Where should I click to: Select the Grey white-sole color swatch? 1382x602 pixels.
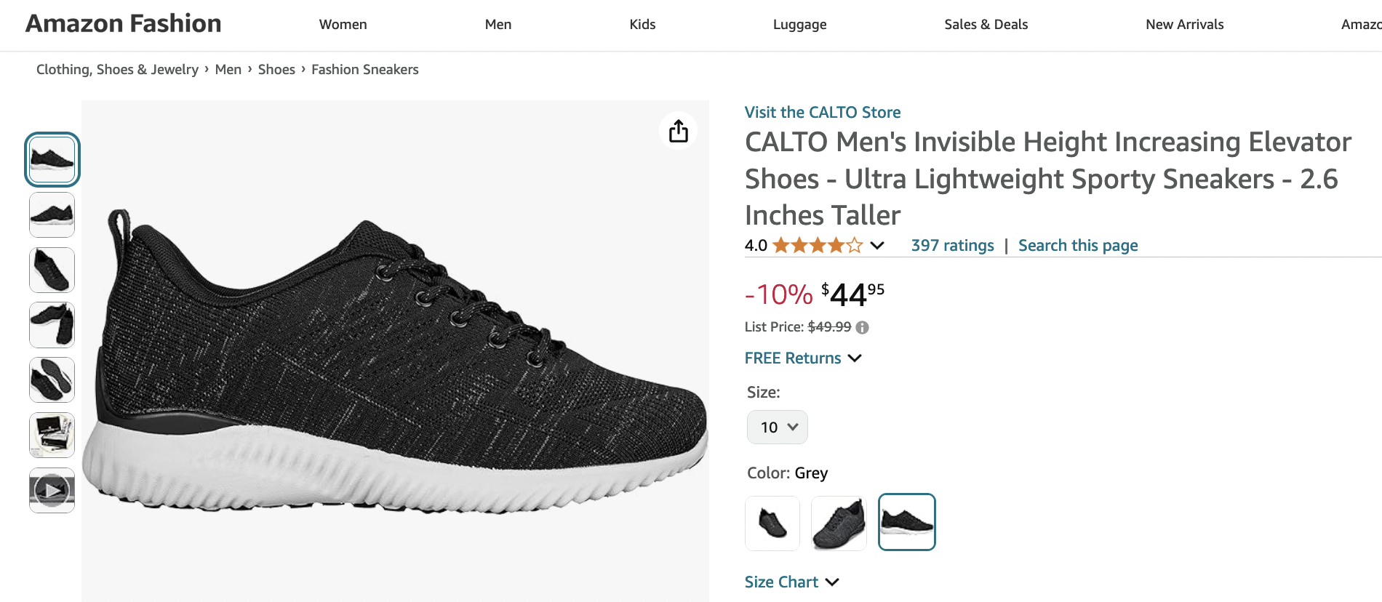coord(906,522)
